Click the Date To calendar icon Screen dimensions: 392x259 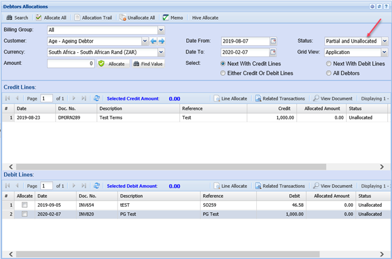pyautogui.click(x=273, y=52)
